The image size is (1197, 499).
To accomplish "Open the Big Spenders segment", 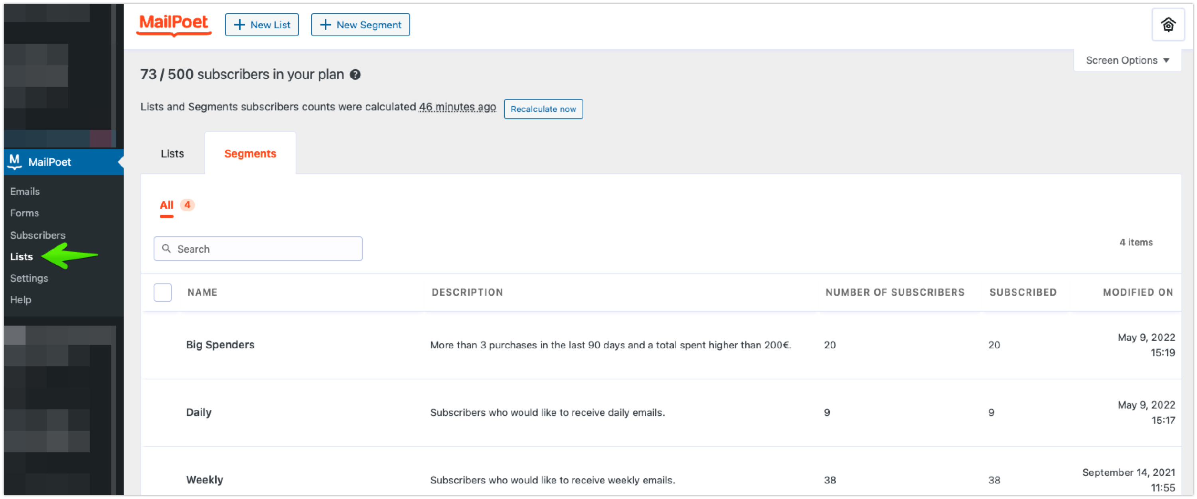I will pyautogui.click(x=220, y=345).
